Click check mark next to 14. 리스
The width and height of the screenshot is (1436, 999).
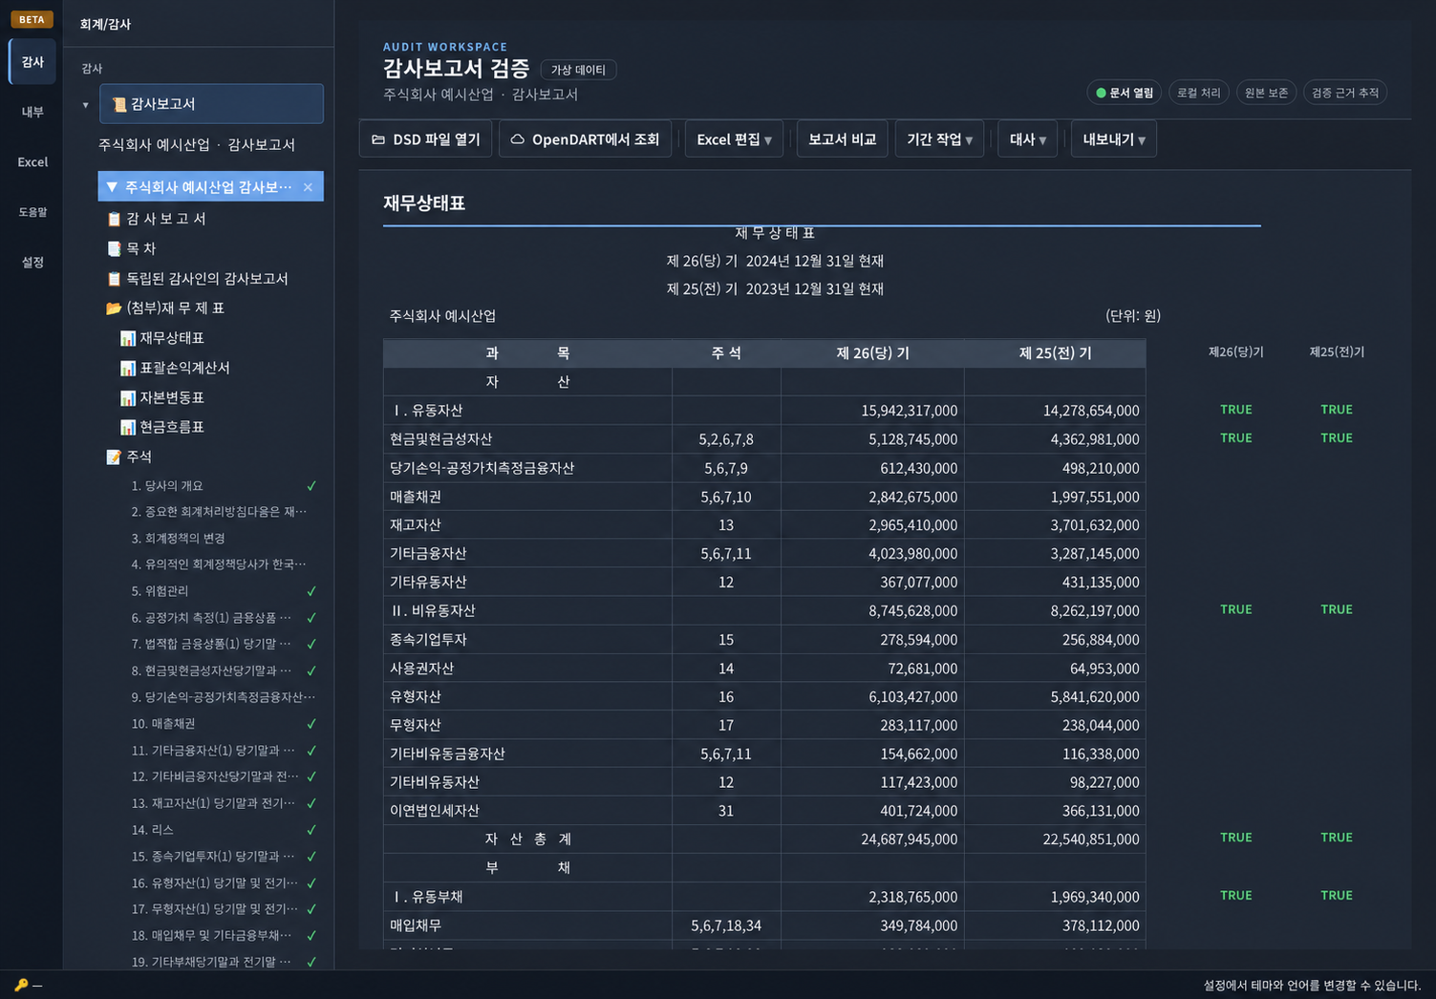click(311, 830)
